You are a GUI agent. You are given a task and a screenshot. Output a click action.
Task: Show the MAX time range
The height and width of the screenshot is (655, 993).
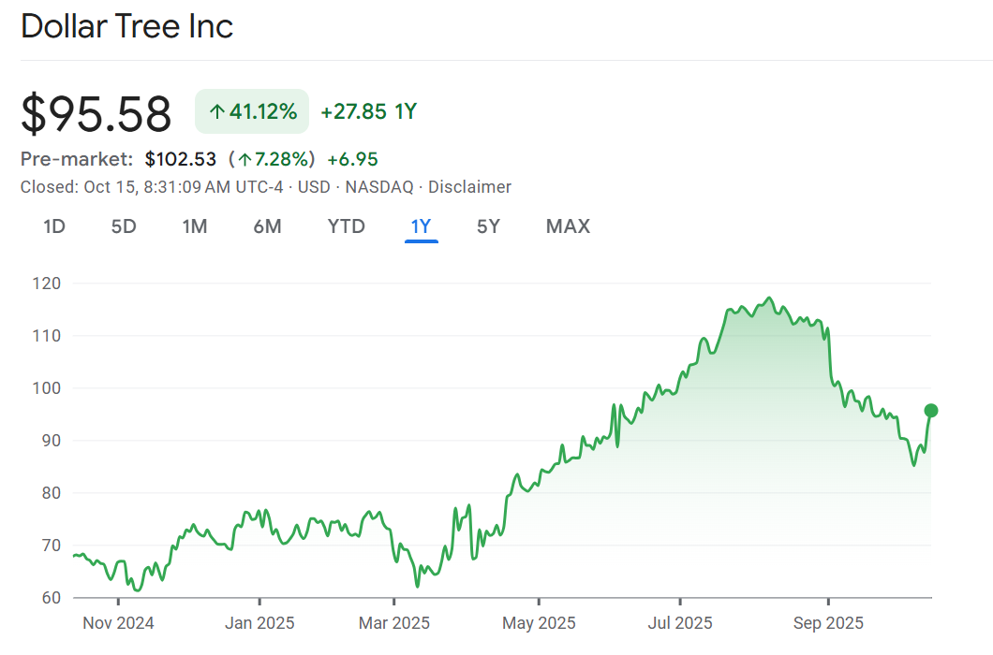point(568,226)
